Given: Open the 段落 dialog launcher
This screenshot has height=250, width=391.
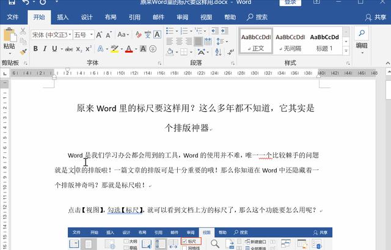Looking at the screenshot, I should (233, 64).
